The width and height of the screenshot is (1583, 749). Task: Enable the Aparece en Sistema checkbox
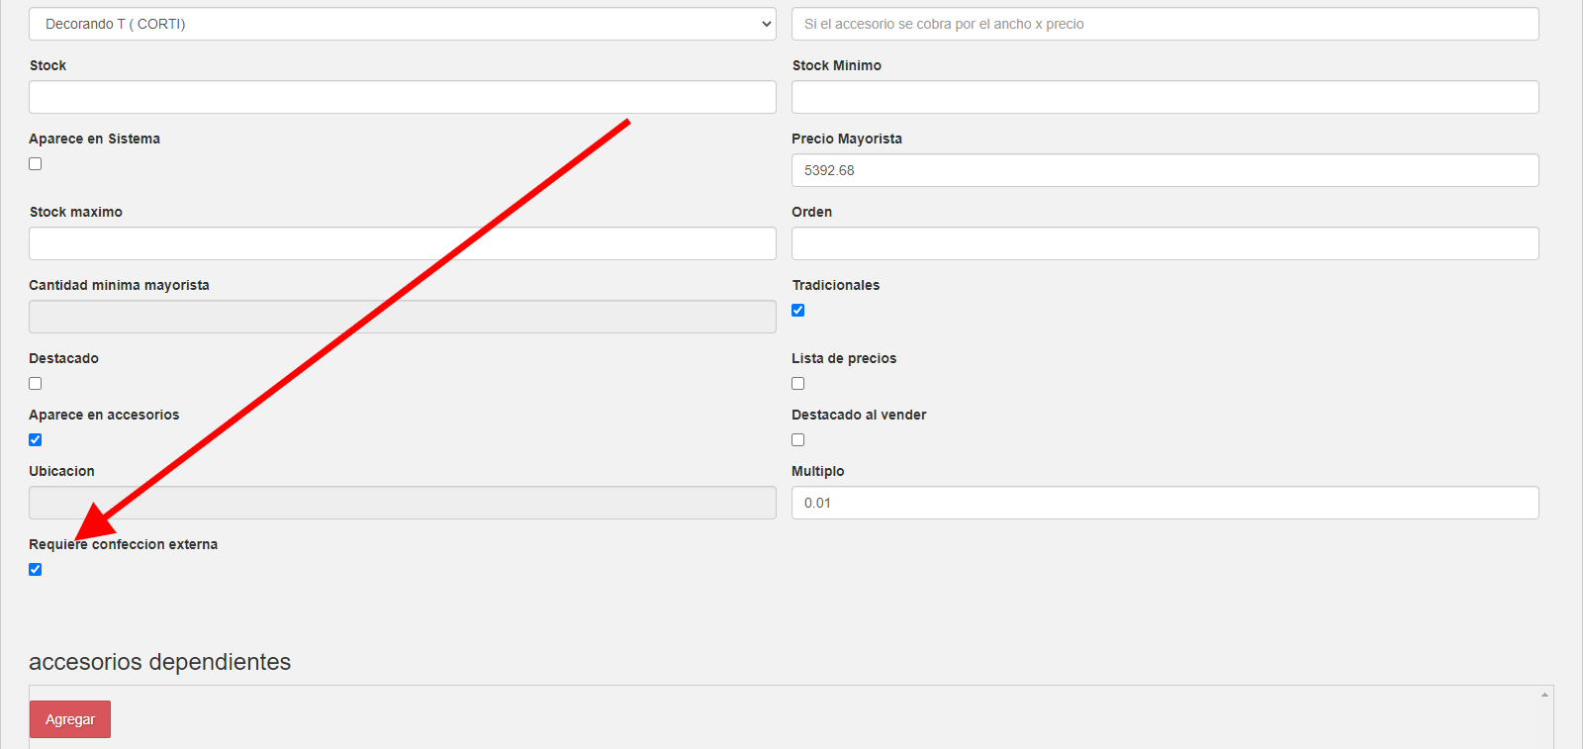pyautogui.click(x=36, y=164)
